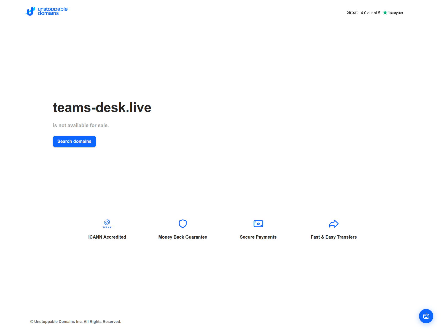Click the 'Money Back Guarantee' label
441x331 pixels.
click(183, 237)
